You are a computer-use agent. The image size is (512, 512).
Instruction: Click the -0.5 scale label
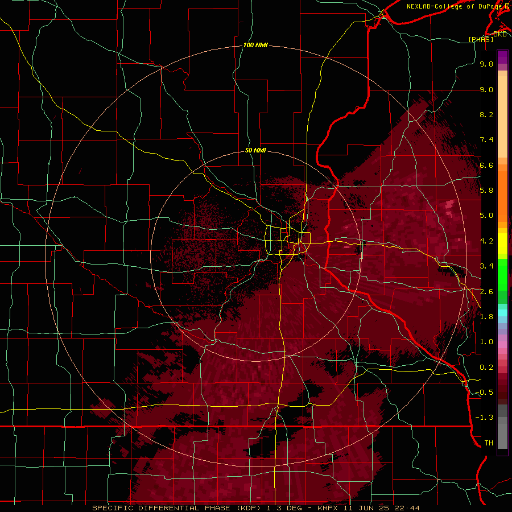click(484, 392)
